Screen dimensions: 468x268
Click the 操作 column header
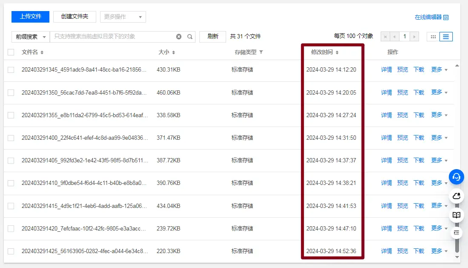click(x=393, y=52)
